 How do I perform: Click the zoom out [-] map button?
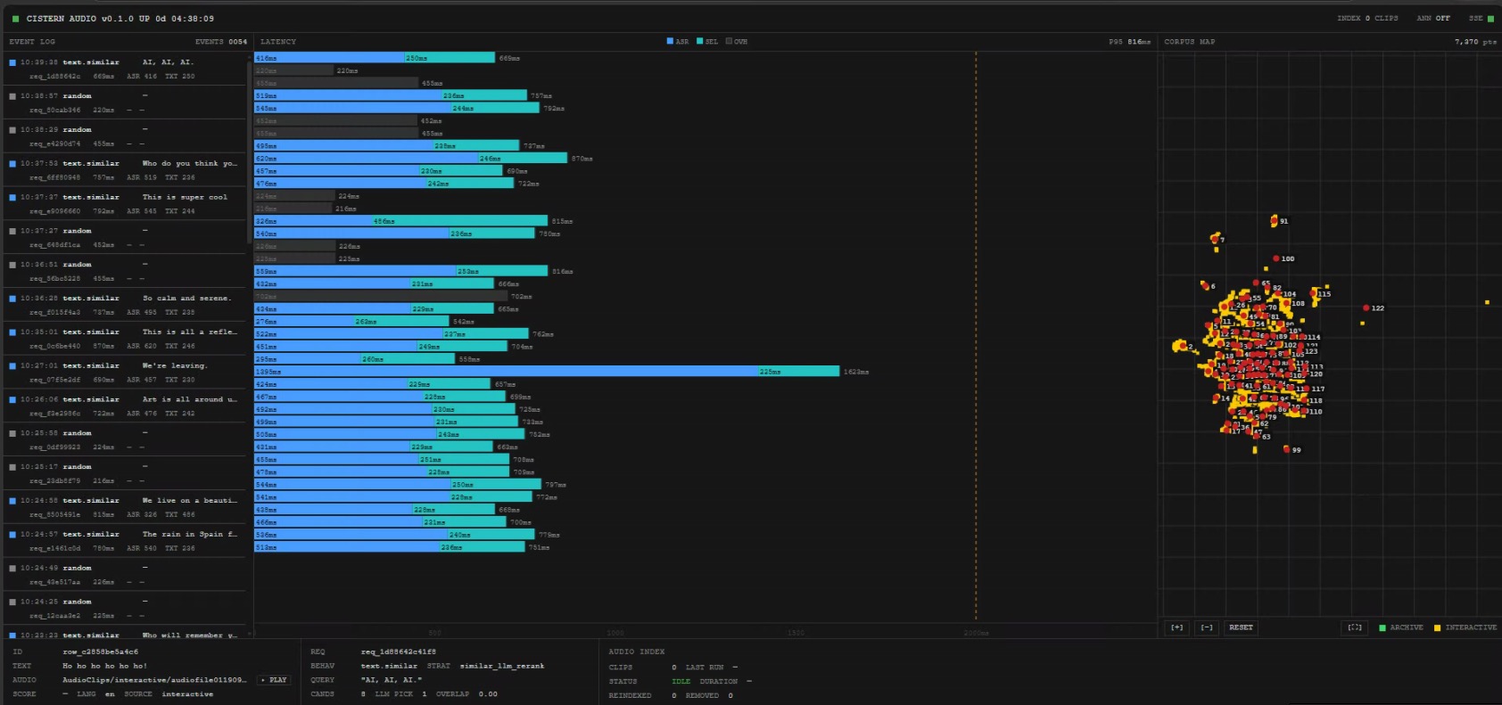coord(1207,627)
